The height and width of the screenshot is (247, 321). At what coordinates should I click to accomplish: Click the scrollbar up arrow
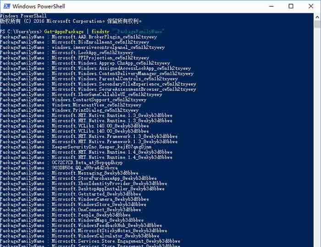point(317,16)
